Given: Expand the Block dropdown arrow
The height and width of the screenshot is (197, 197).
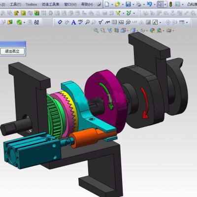Looking at the screenshot, I should tap(160, 22).
